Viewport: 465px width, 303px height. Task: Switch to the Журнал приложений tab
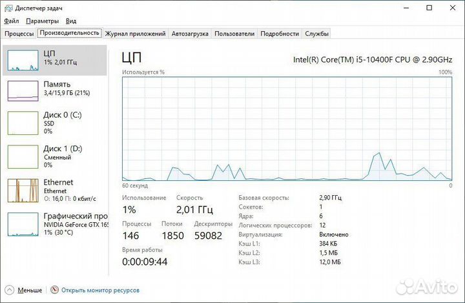(135, 34)
